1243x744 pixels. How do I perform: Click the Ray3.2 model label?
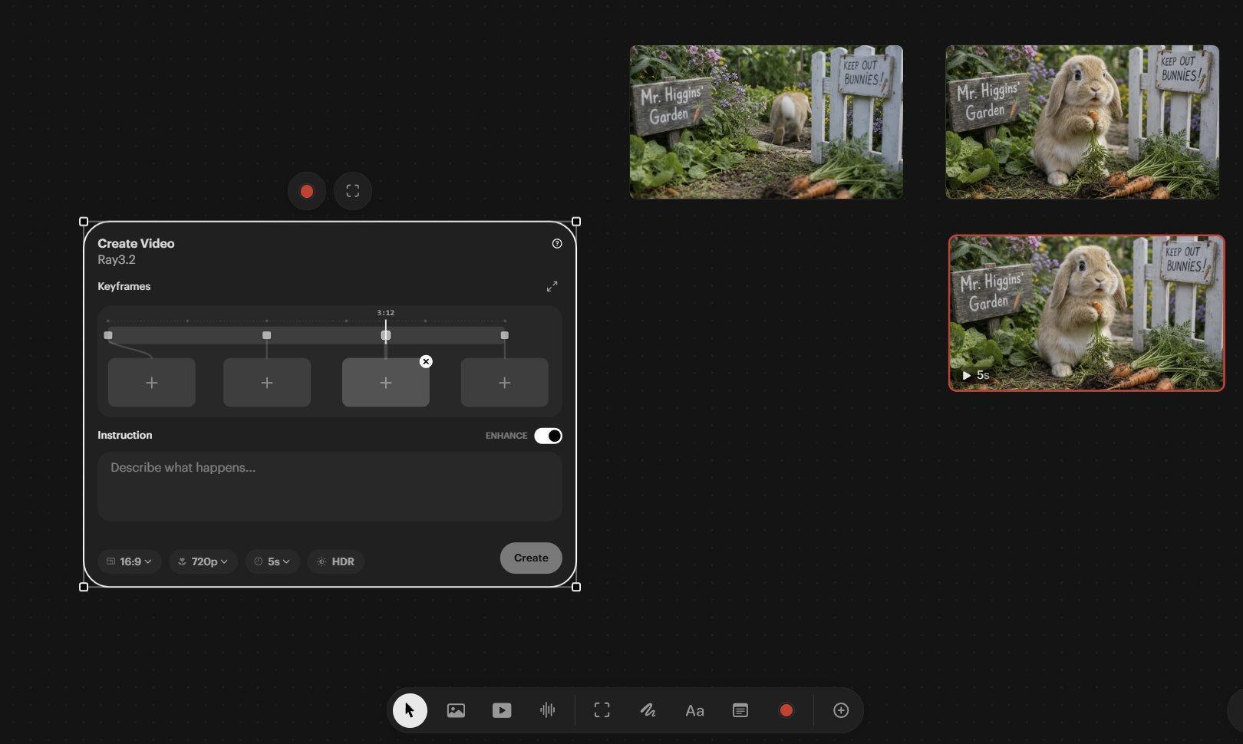117,260
